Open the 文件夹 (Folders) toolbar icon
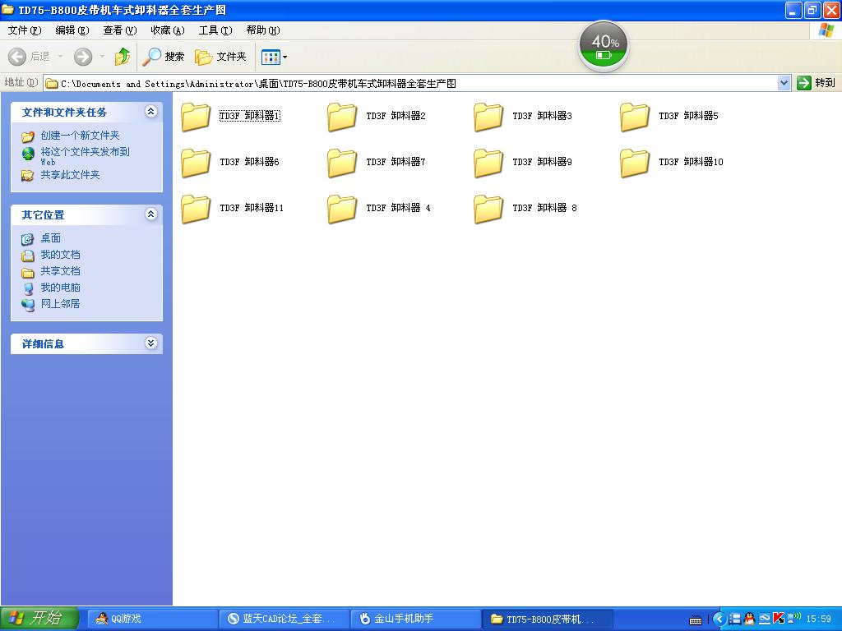 click(218, 57)
